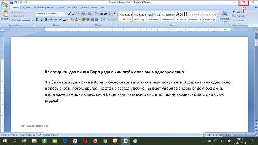Toggle paragraph marks display
The width and height of the screenshot is (258, 145).
115,14
